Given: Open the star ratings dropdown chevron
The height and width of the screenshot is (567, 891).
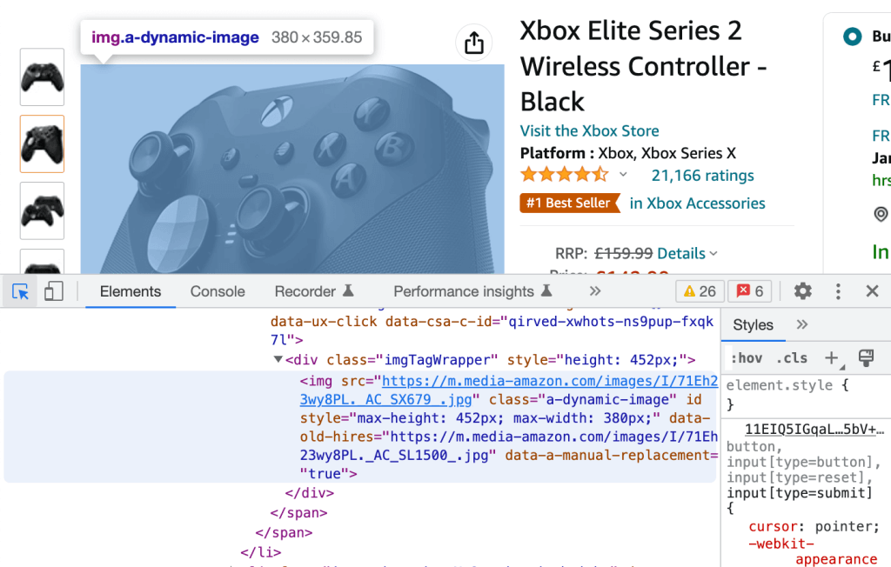Looking at the screenshot, I should tap(623, 174).
